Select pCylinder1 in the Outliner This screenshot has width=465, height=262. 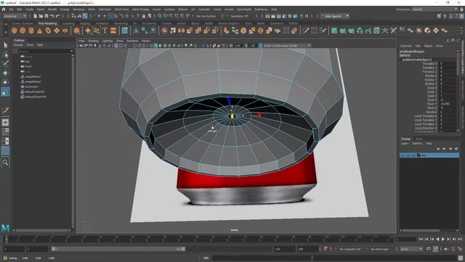32,87
